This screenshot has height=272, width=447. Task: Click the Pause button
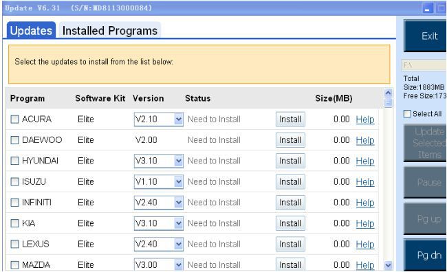pos(425,182)
